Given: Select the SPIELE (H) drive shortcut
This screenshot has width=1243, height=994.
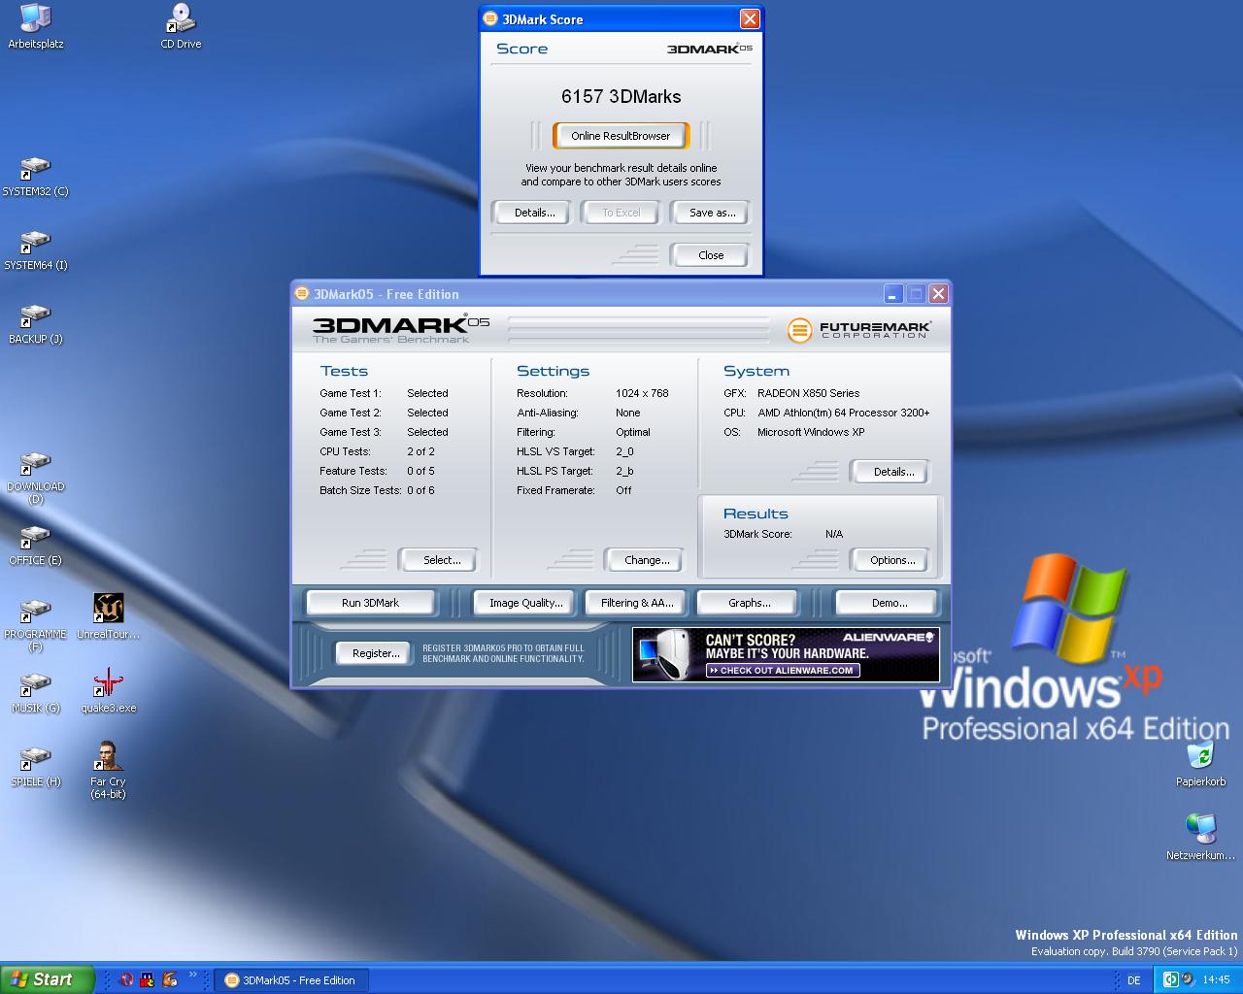Looking at the screenshot, I should [36, 767].
